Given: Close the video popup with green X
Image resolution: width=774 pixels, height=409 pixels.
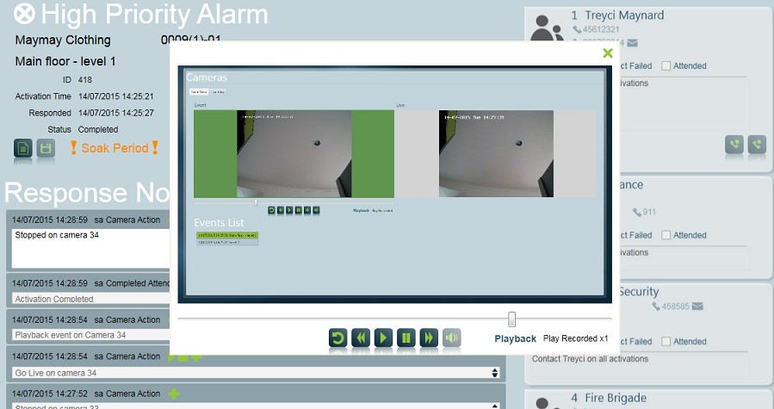Looking at the screenshot, I should click(x=608, y=53).
